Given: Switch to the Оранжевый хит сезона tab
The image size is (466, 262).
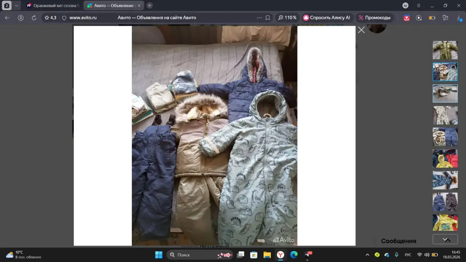Looking at the screenshot, I should click(x=53, y=5).
